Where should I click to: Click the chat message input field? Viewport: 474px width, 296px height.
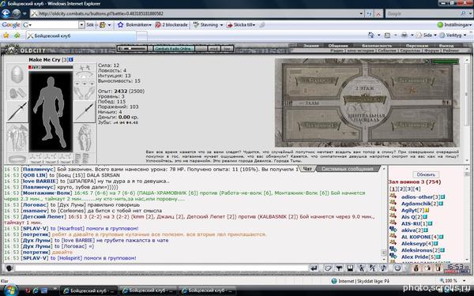point(161,268)
